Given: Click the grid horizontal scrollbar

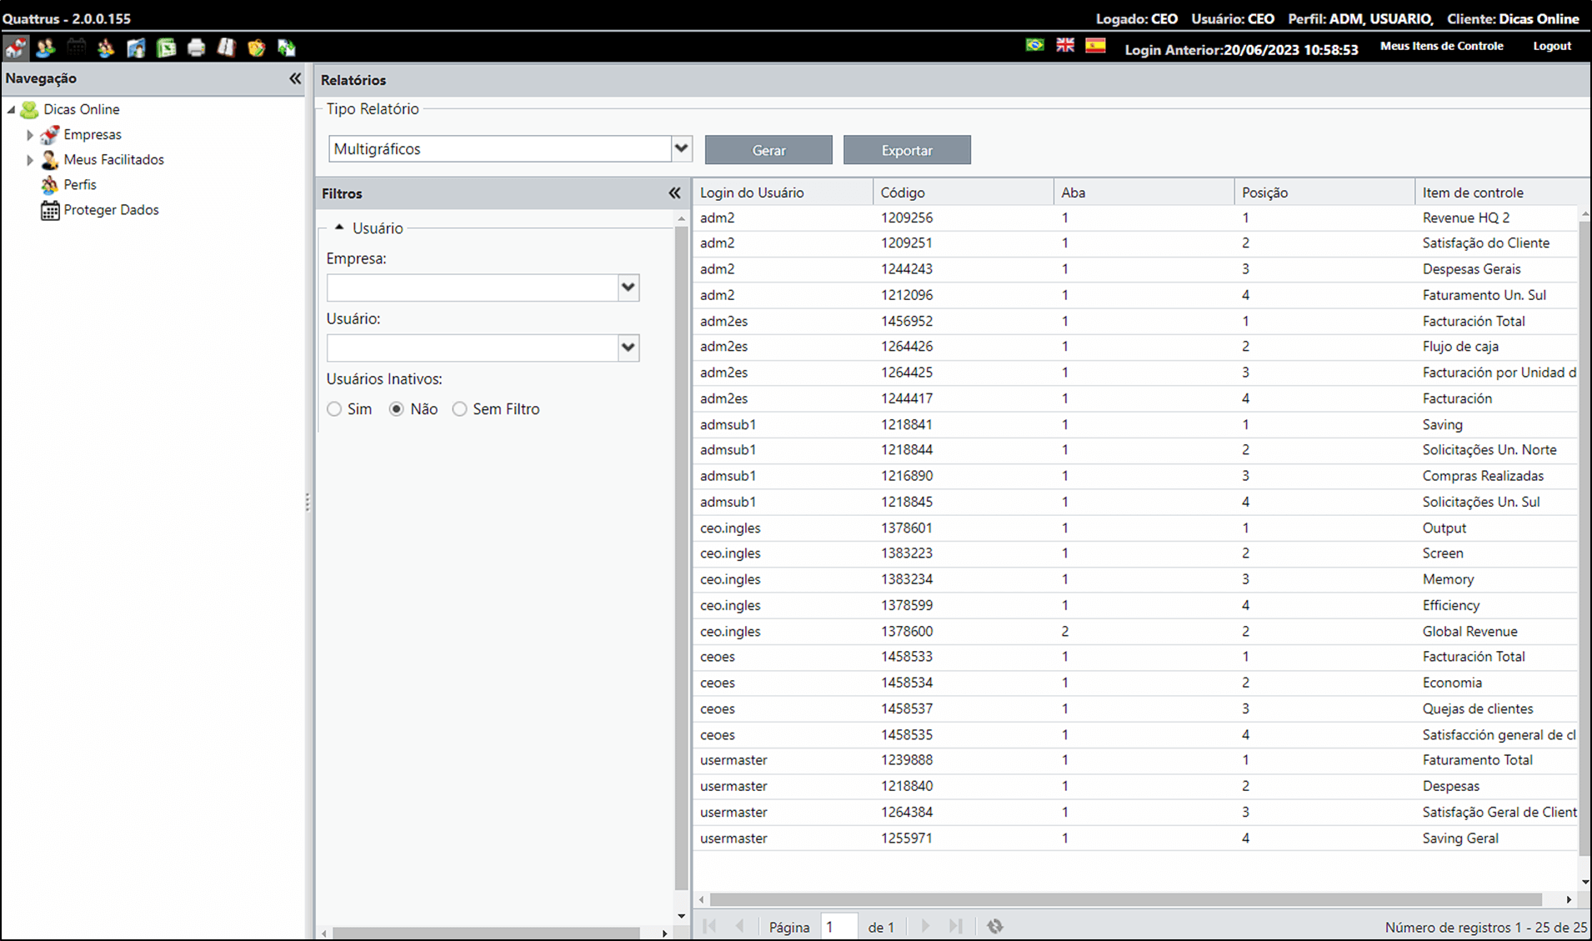Looking at the screenshot, I should point(1126,899).
